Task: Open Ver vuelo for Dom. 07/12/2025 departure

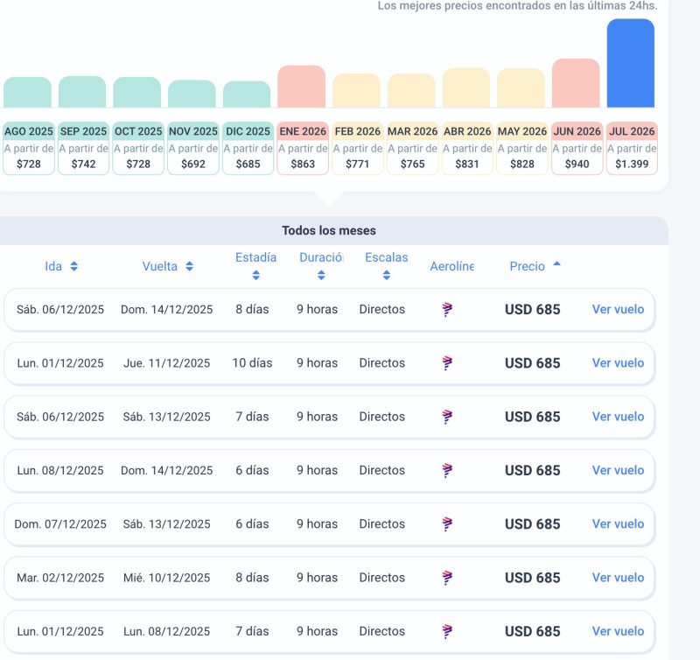Action: point(618,523)
